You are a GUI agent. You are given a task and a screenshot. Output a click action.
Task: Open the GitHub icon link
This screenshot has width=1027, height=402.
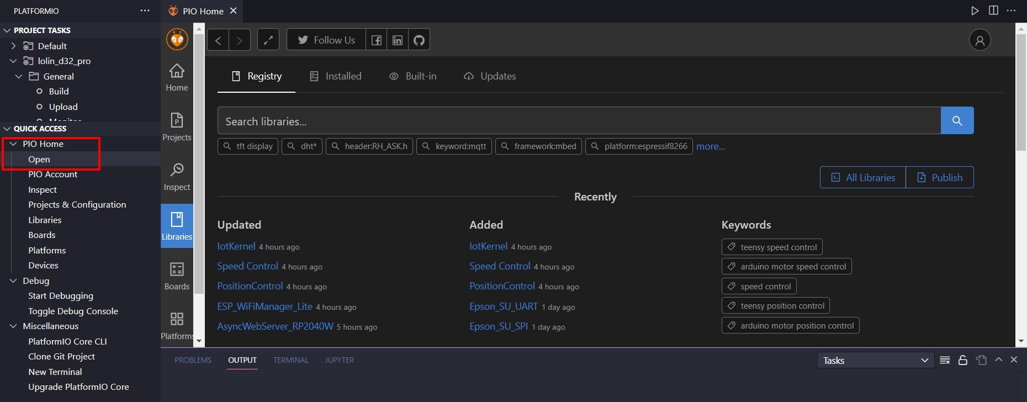click(x=419, y=40)
